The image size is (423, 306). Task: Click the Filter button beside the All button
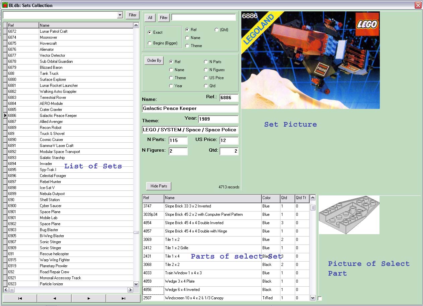[164, 18]
